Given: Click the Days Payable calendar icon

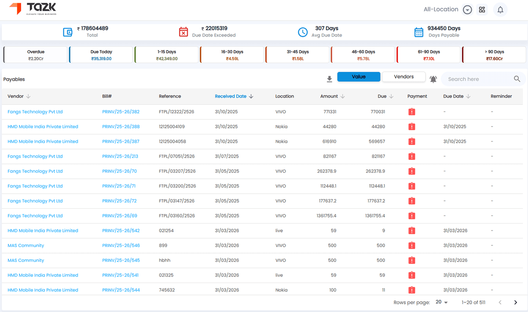Looking at the screenshot, I should 419,32.
